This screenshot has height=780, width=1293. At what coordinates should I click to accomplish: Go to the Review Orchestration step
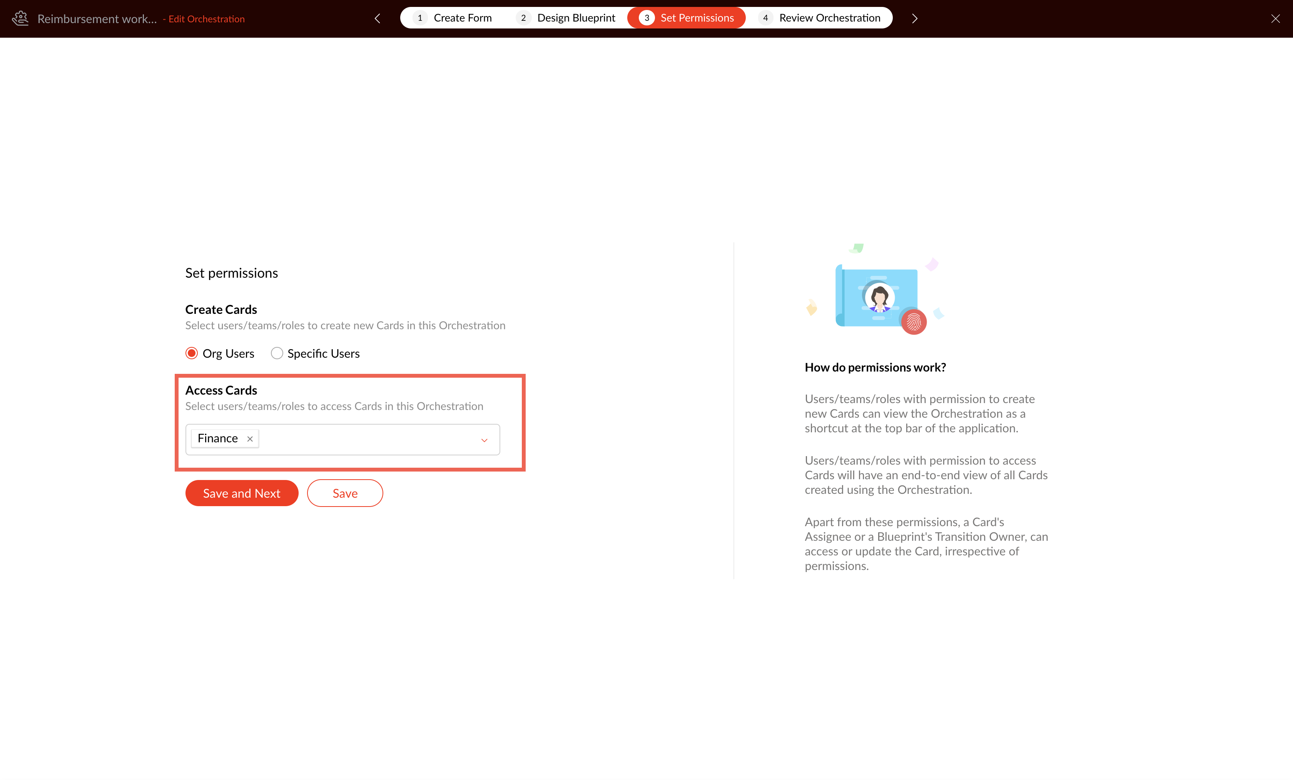pyautogui.click(x=829, y=18)
